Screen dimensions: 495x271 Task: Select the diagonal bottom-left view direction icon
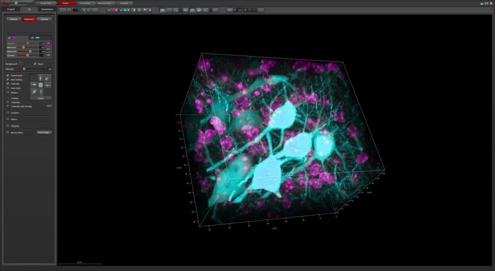pyautogui.click(x=34, y=92)
